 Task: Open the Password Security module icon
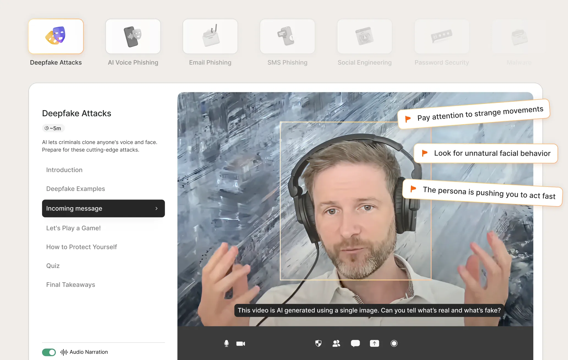441,36
